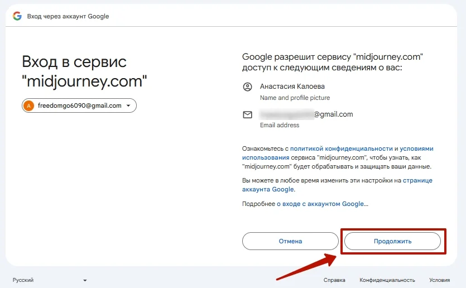Open the Справка footer link
The image size is (466, 288).
point(334,280)
